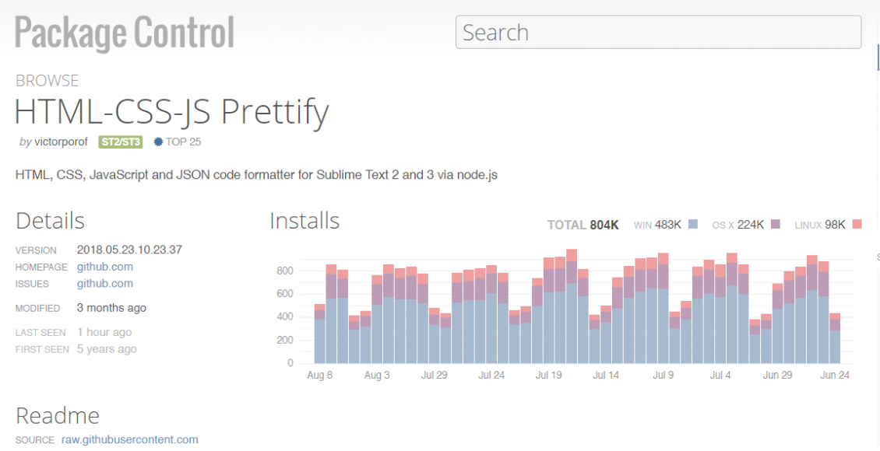The height and width of the screenshot is (451, 880).
Task: Click the TOP 25 badge icon
Action: click(x=157, y=142)
